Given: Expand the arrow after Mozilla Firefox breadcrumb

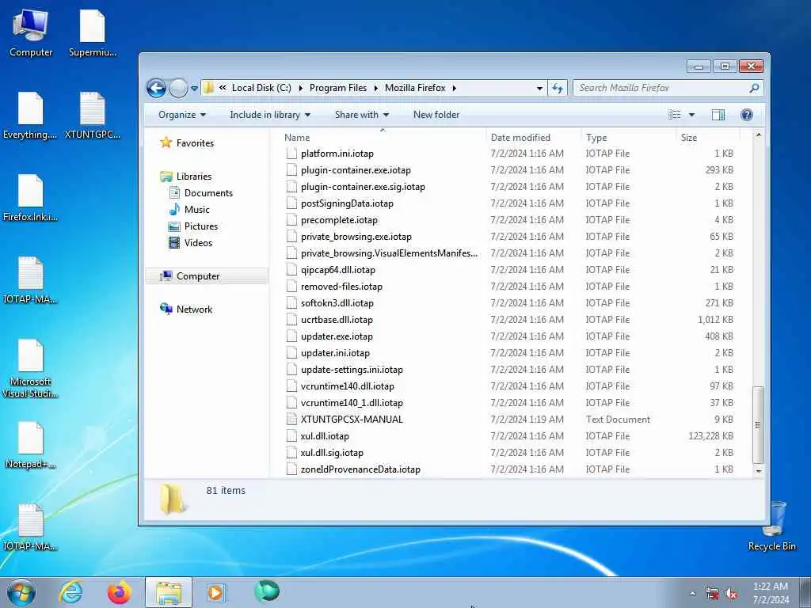Looking at the screenshot, I should 454,88.
